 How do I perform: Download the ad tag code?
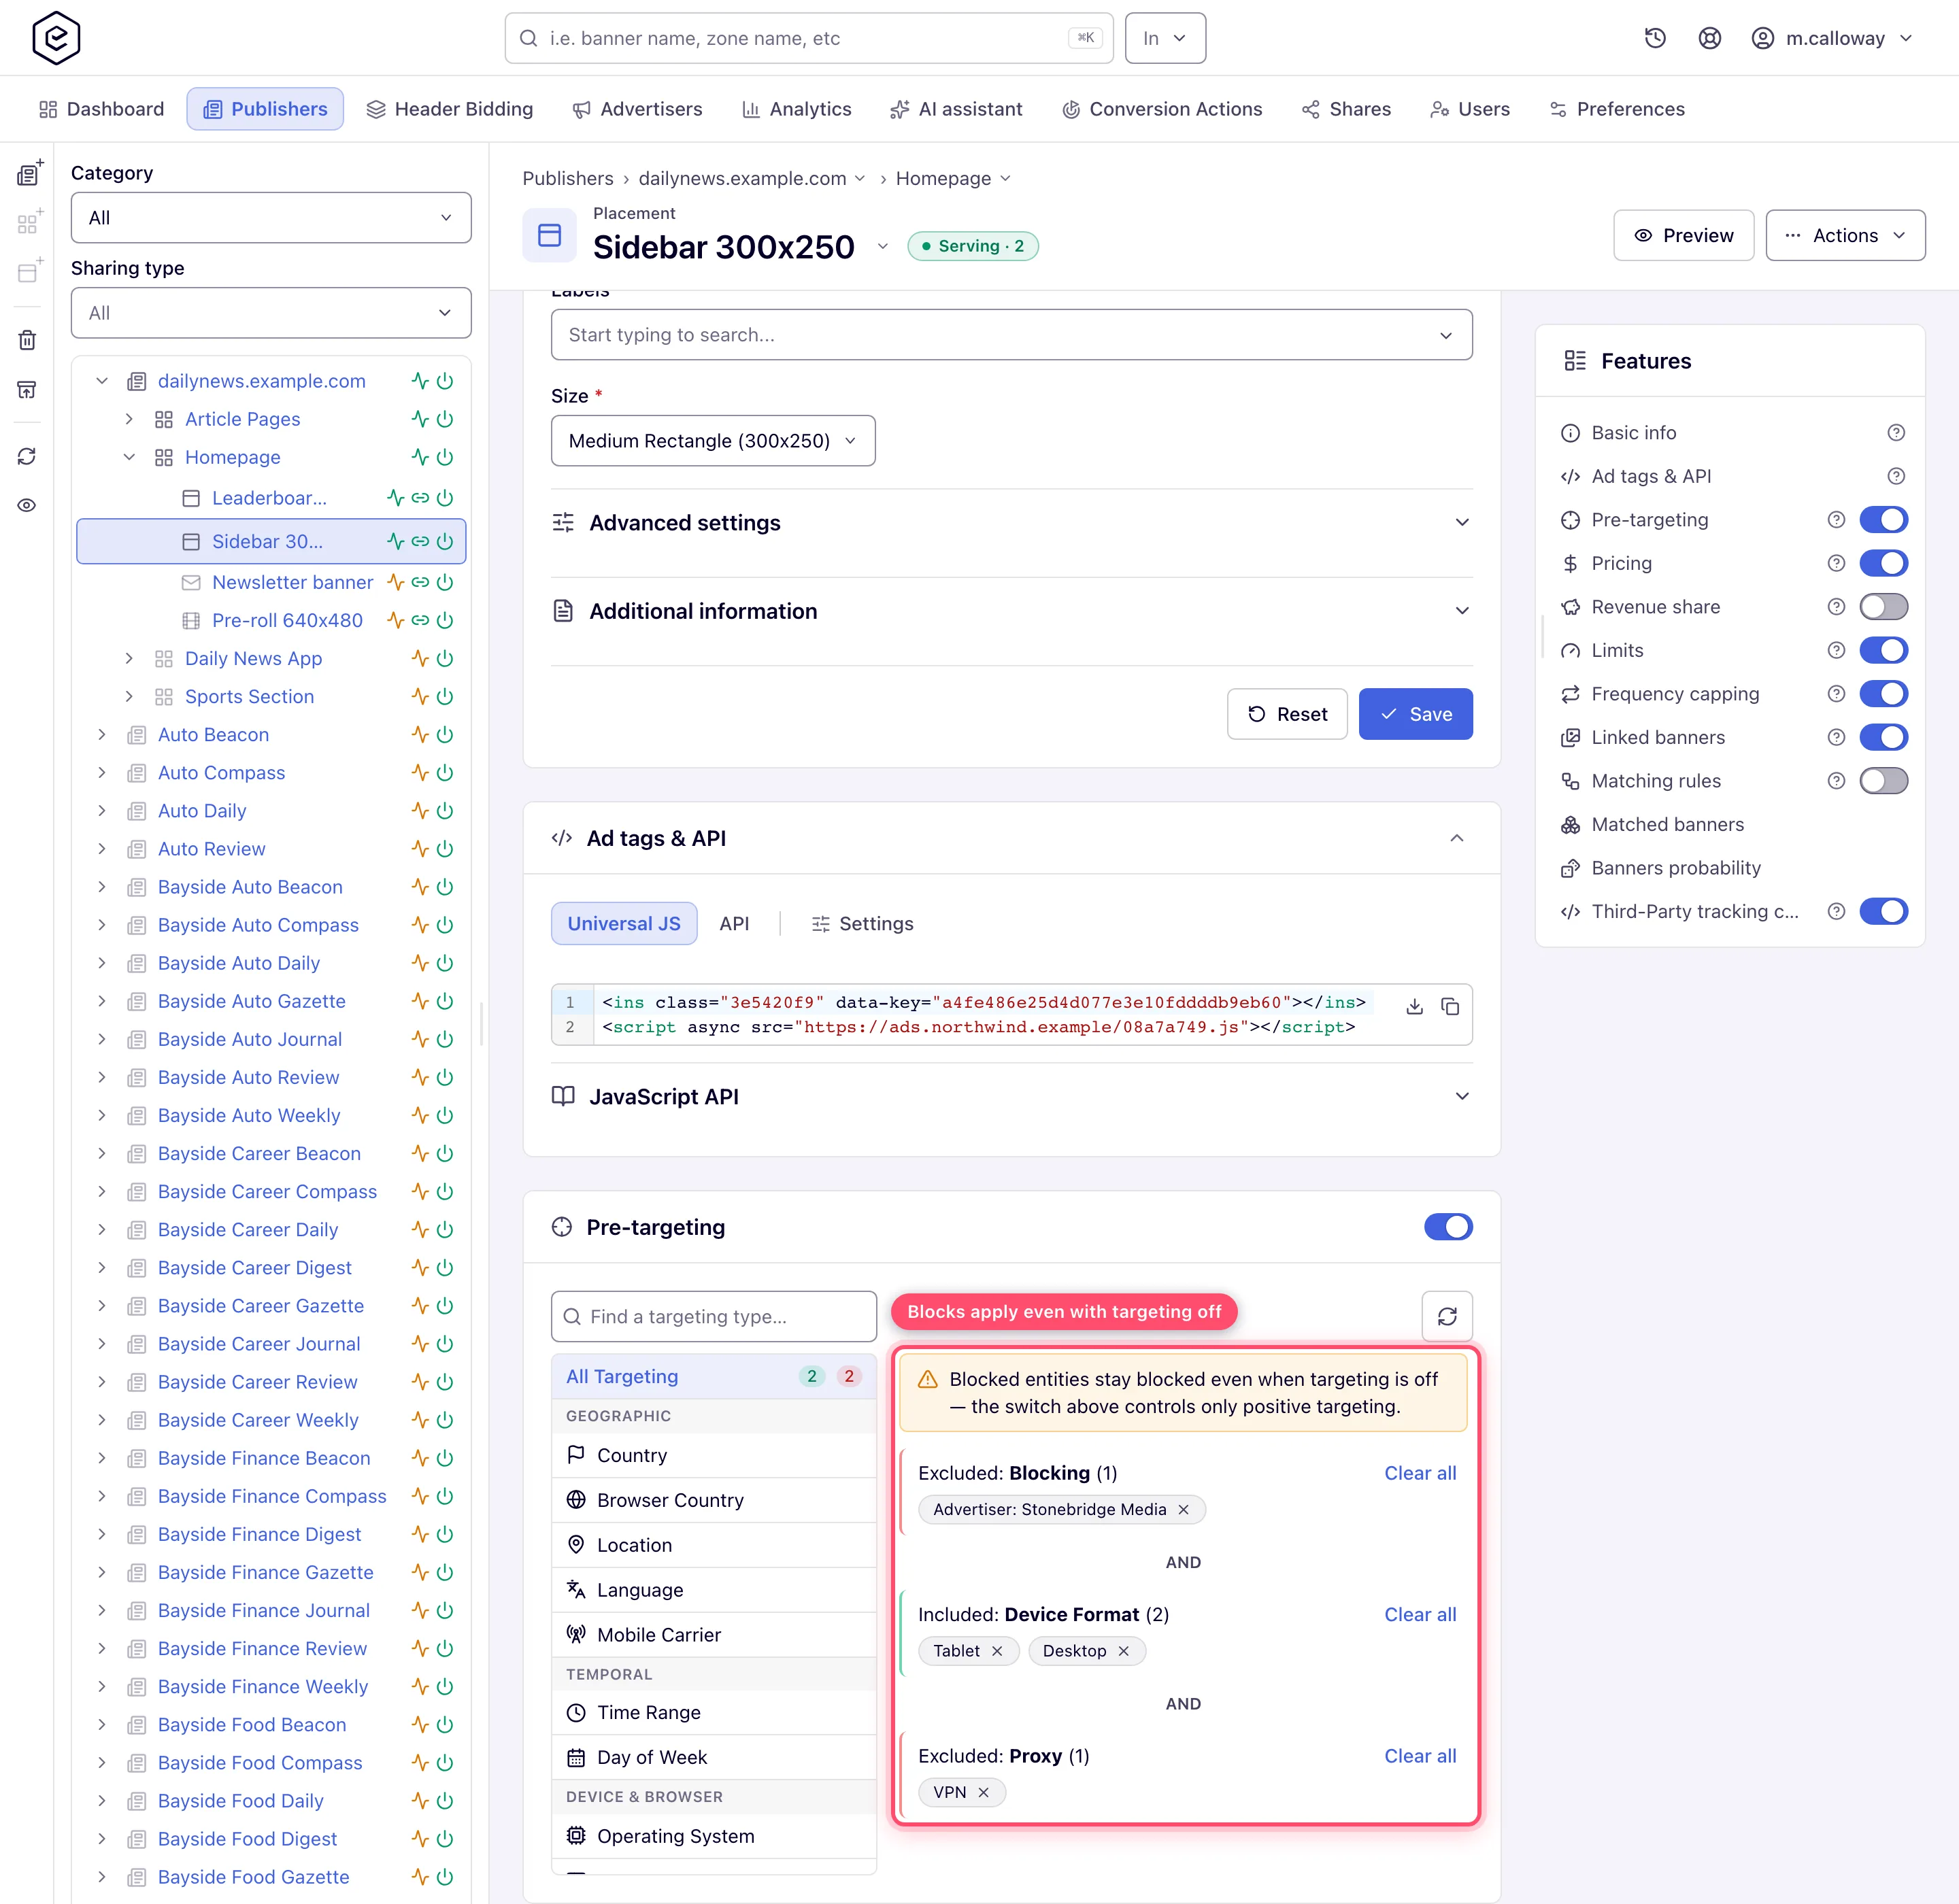[1413, 1006]
